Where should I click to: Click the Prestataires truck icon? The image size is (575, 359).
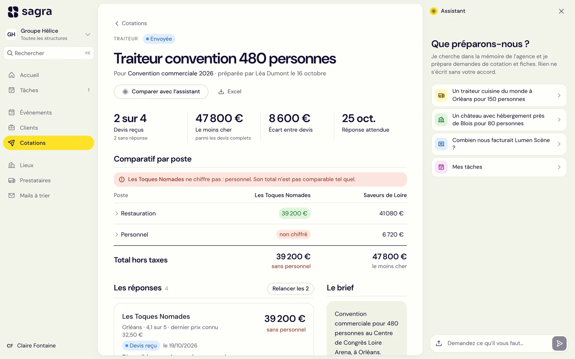(x=11, y=181)
